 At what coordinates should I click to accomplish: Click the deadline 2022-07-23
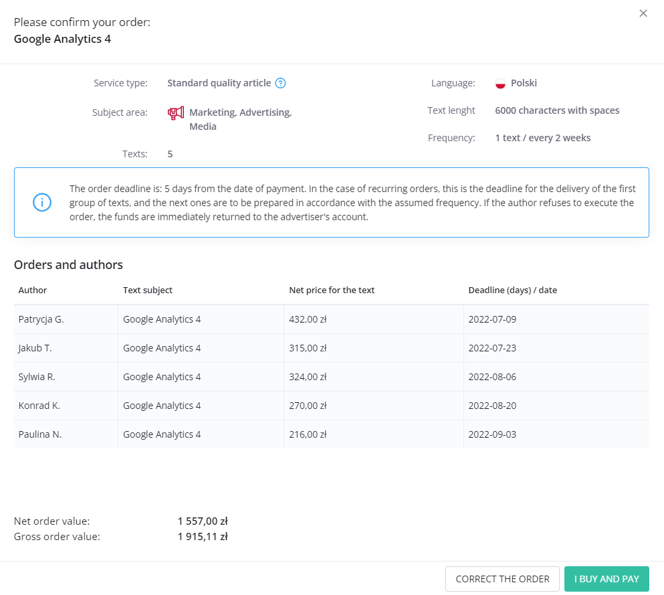pos(492,348)
